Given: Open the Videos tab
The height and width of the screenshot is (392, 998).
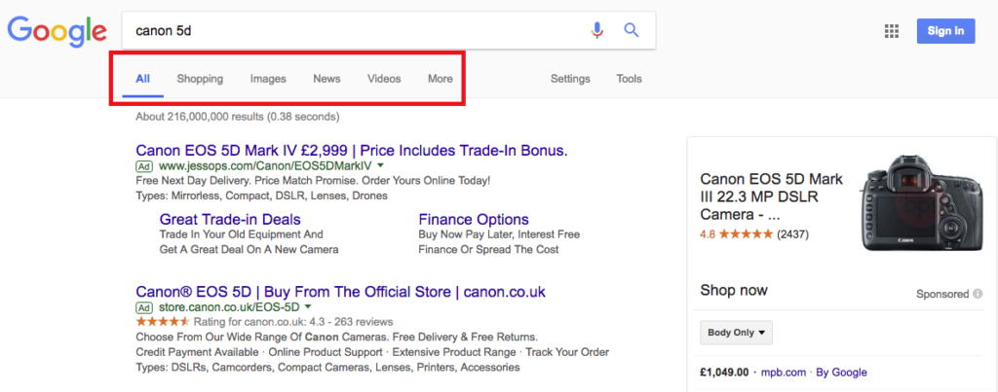Looking at the screenshot, I should click(384, 79).
